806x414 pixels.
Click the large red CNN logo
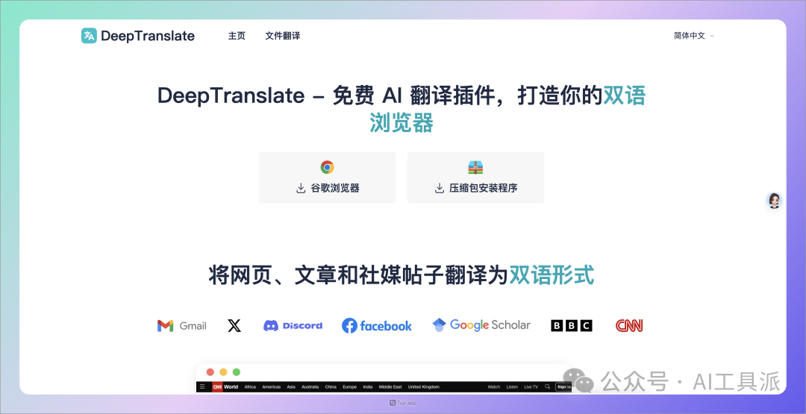[x=629, y=326]
